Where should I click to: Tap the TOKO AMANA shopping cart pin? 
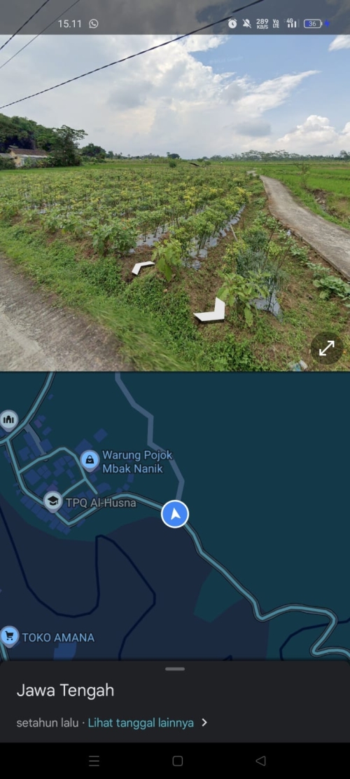[x=8, y=637]
